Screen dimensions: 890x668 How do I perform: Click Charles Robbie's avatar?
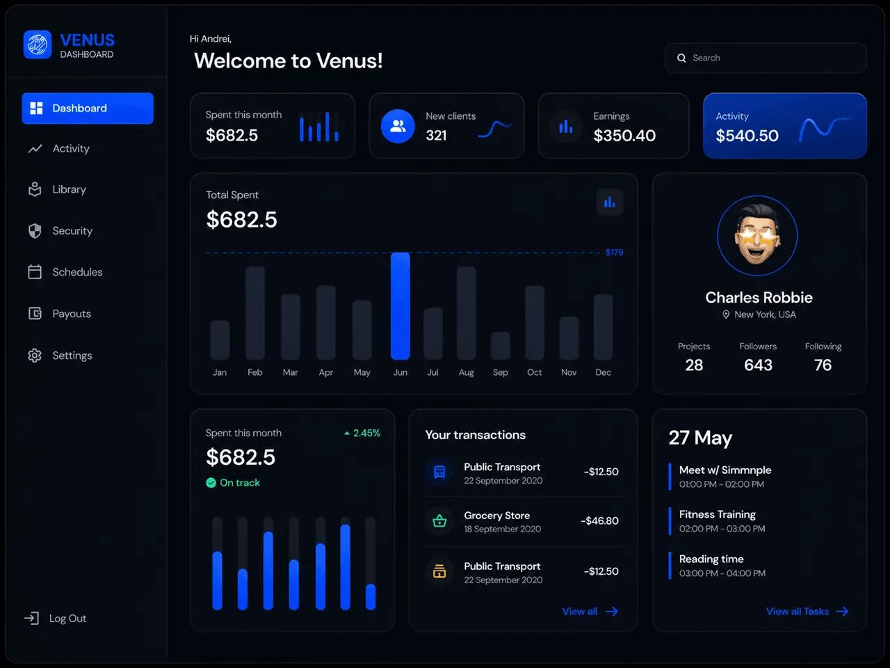(757, 236)
